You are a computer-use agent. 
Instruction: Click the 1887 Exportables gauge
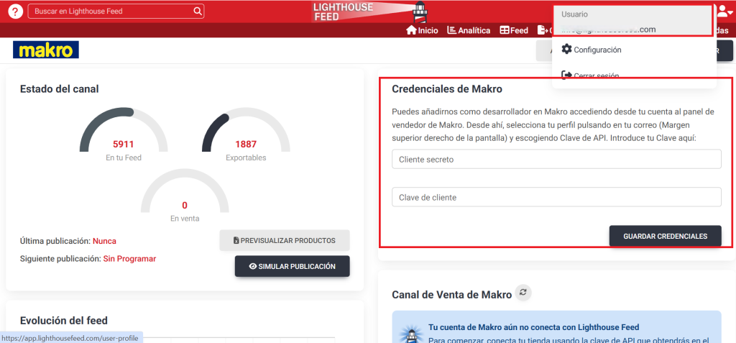click(246, 134)
